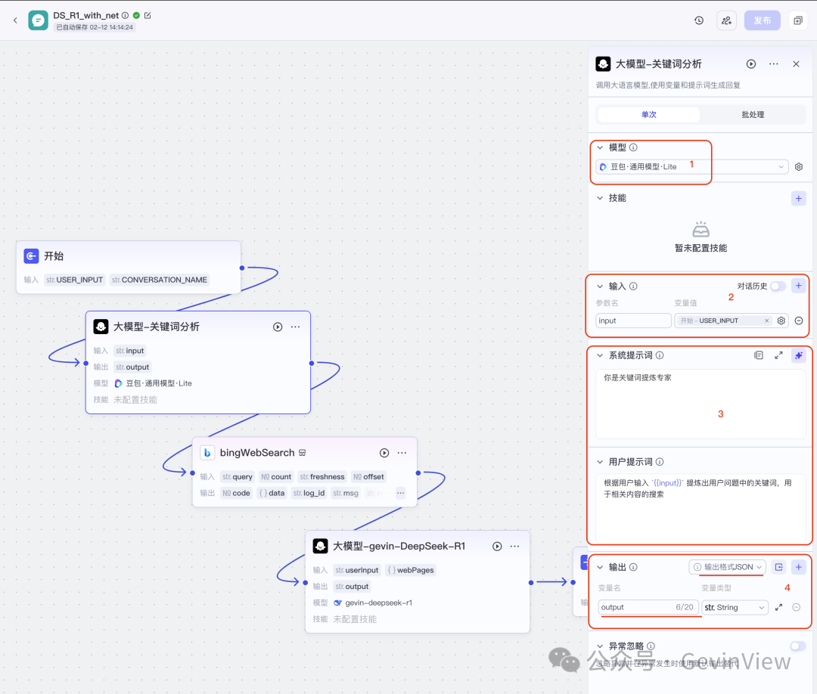Open the prompt library icon in 系统提示词
This screenshot has width=817, height=694.
pos(759,355)
